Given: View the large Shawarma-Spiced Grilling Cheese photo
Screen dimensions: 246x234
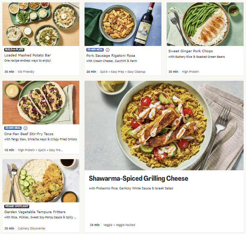Looking at the screenshot, I should pos(164,125).
